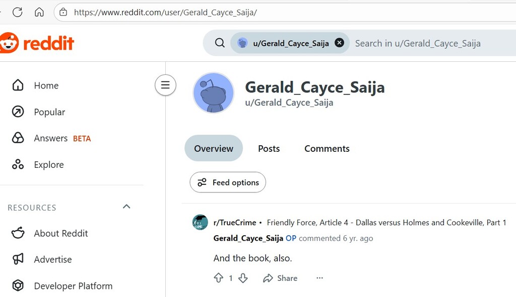Go to browser home page
The height and width of the screenshot is (297, 516).
click(39, 12)
